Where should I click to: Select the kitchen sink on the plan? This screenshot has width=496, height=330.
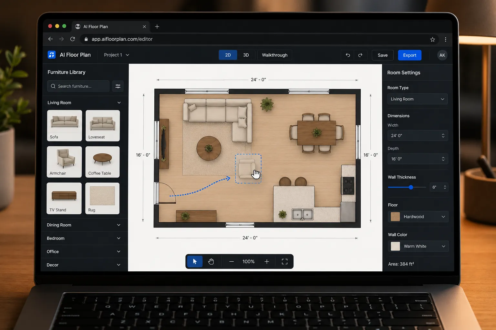point(303,215)
